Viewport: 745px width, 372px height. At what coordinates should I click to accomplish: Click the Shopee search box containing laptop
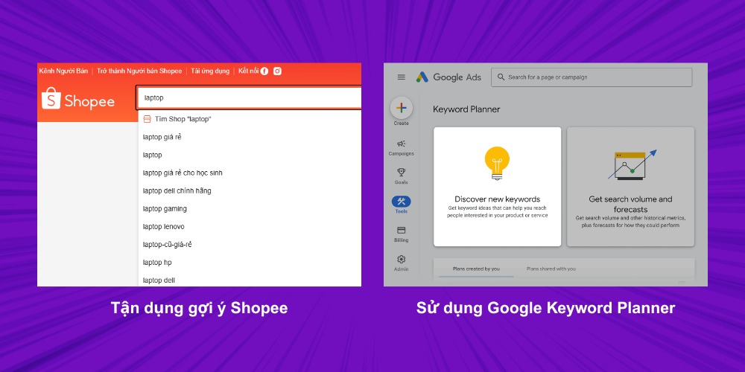[x=248, y=97]
